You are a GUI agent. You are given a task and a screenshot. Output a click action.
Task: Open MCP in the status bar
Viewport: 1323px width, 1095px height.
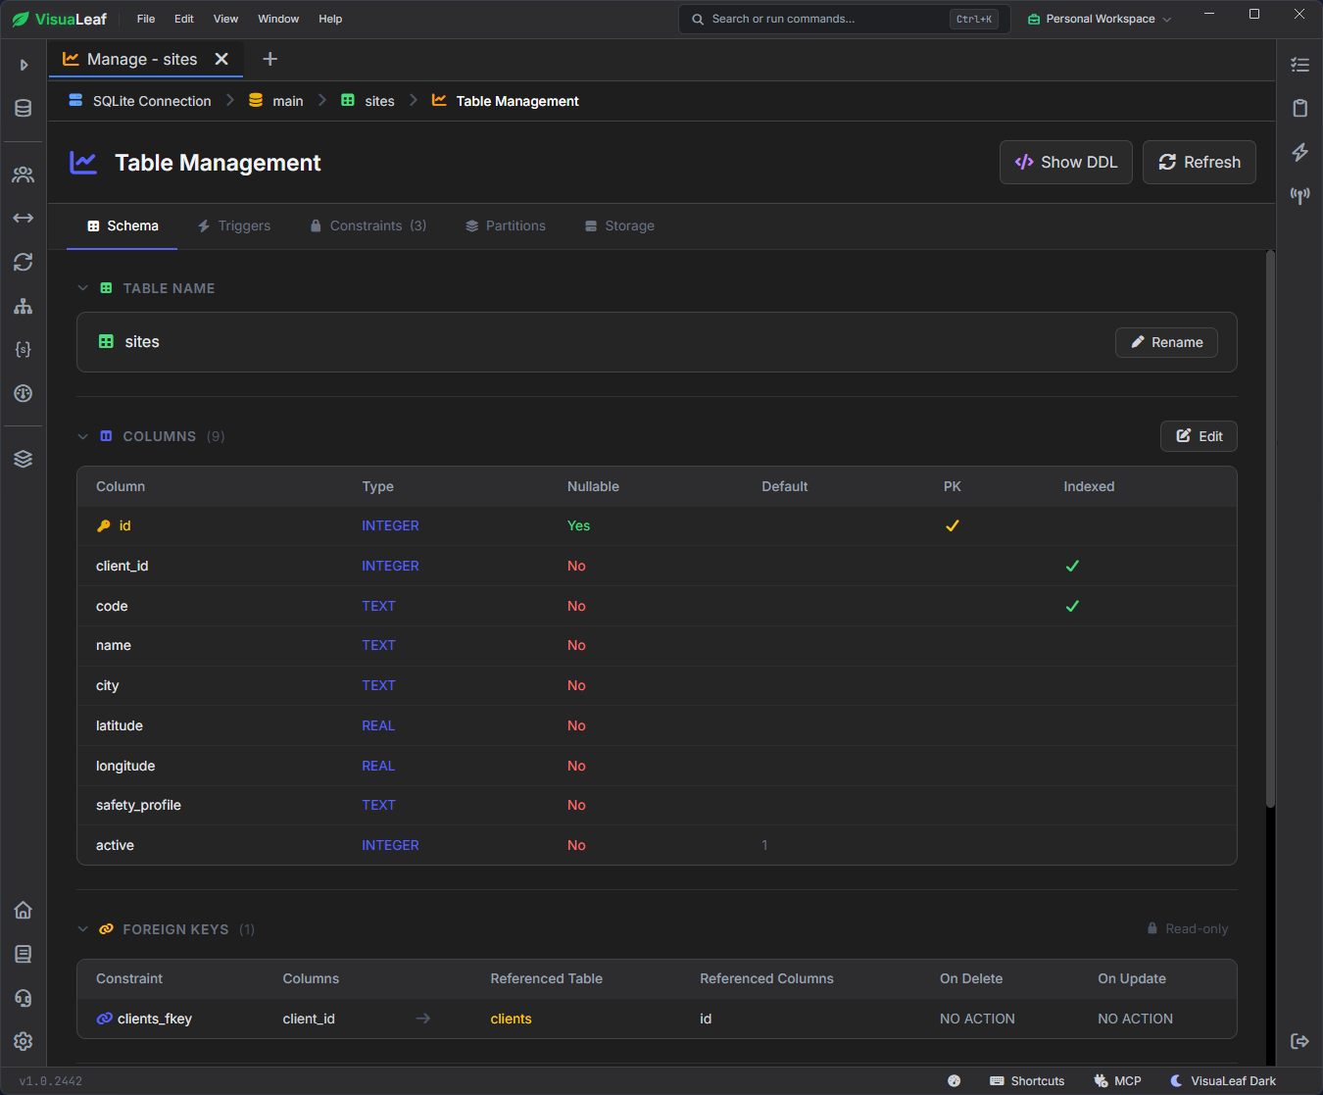click(x=1118, y=1081)
